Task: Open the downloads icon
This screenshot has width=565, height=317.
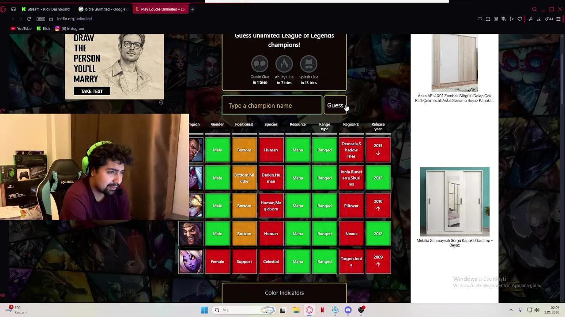Action: click(539, 19)
